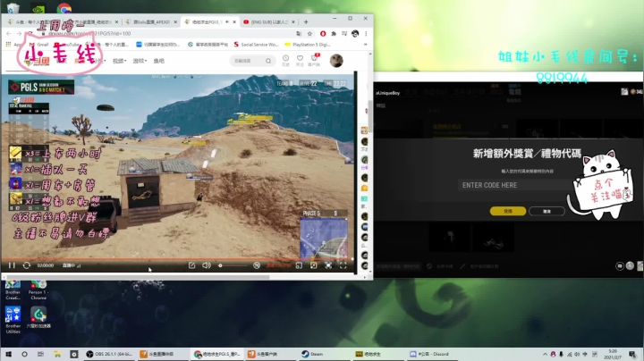Screen dimensions: 644x361
Task: Switch to web fullscreen in player
Action: click(328, 265)
